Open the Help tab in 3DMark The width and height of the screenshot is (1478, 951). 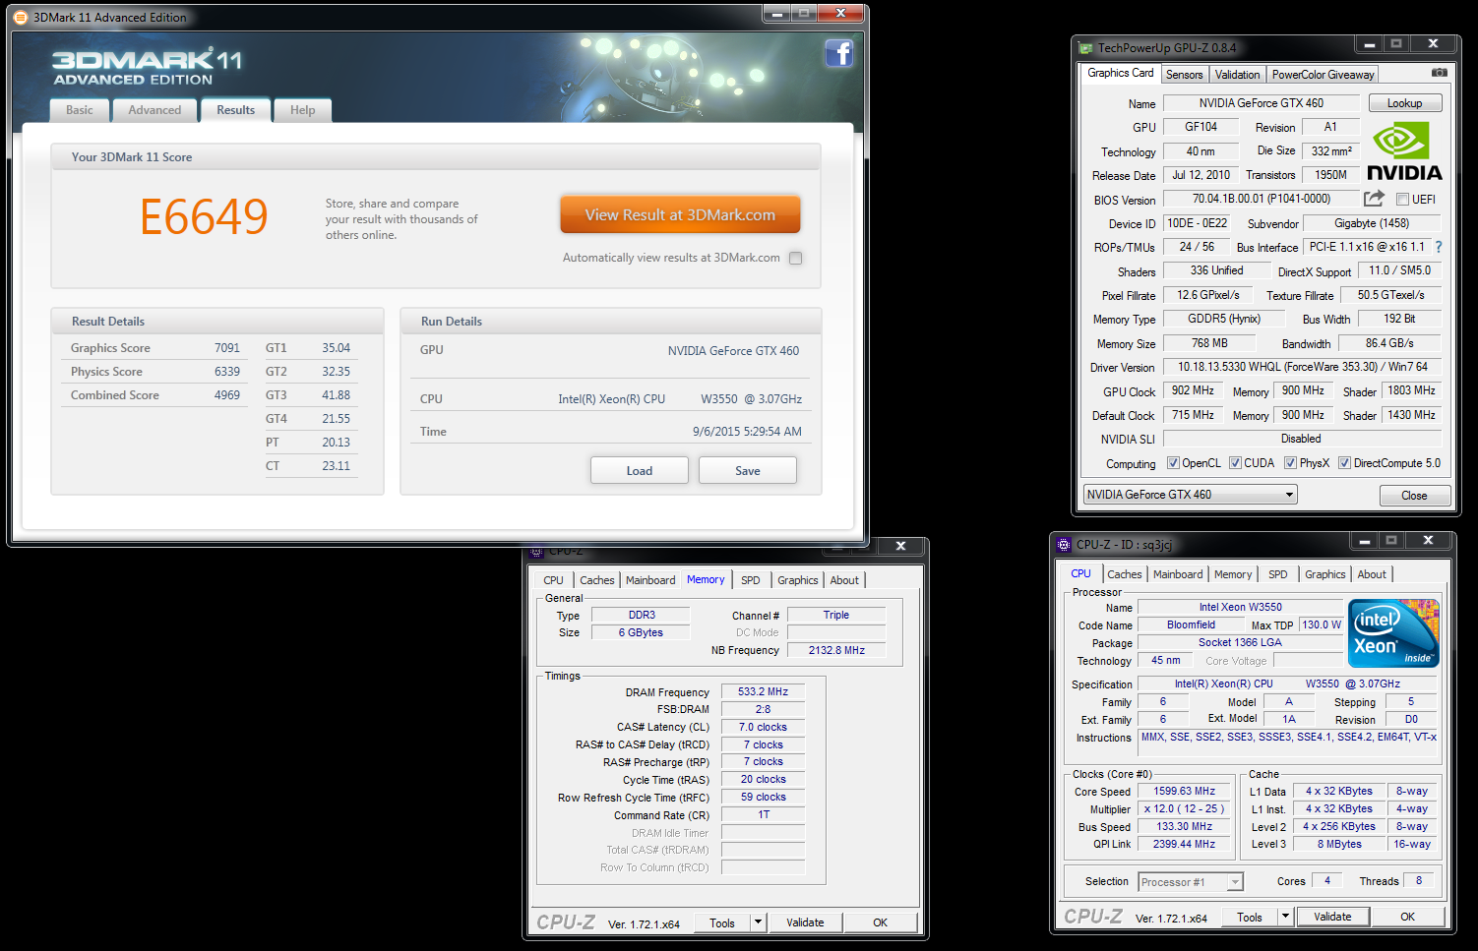[x=303, y=110]
